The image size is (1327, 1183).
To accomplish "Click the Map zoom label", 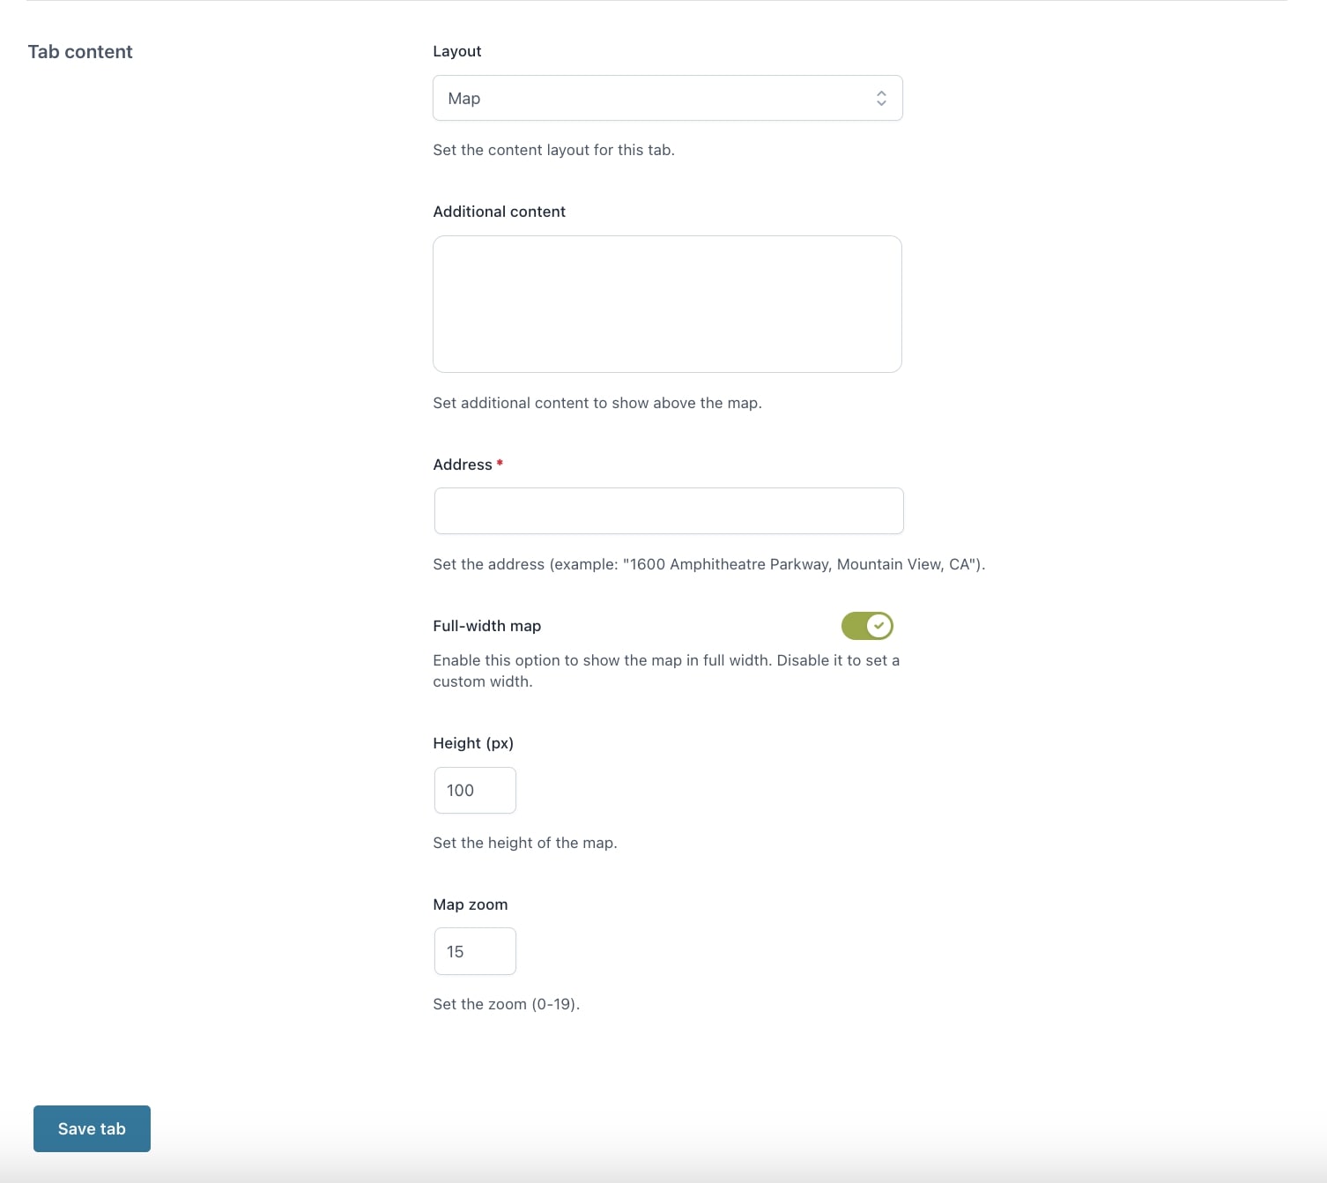I will 471,904.
